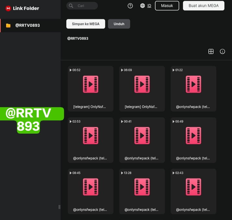
Task: Open the 02:43 video file icon
Action: pyautogui.click(x=193, y=187)
